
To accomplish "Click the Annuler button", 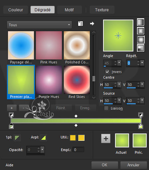I will click(133, 165).
